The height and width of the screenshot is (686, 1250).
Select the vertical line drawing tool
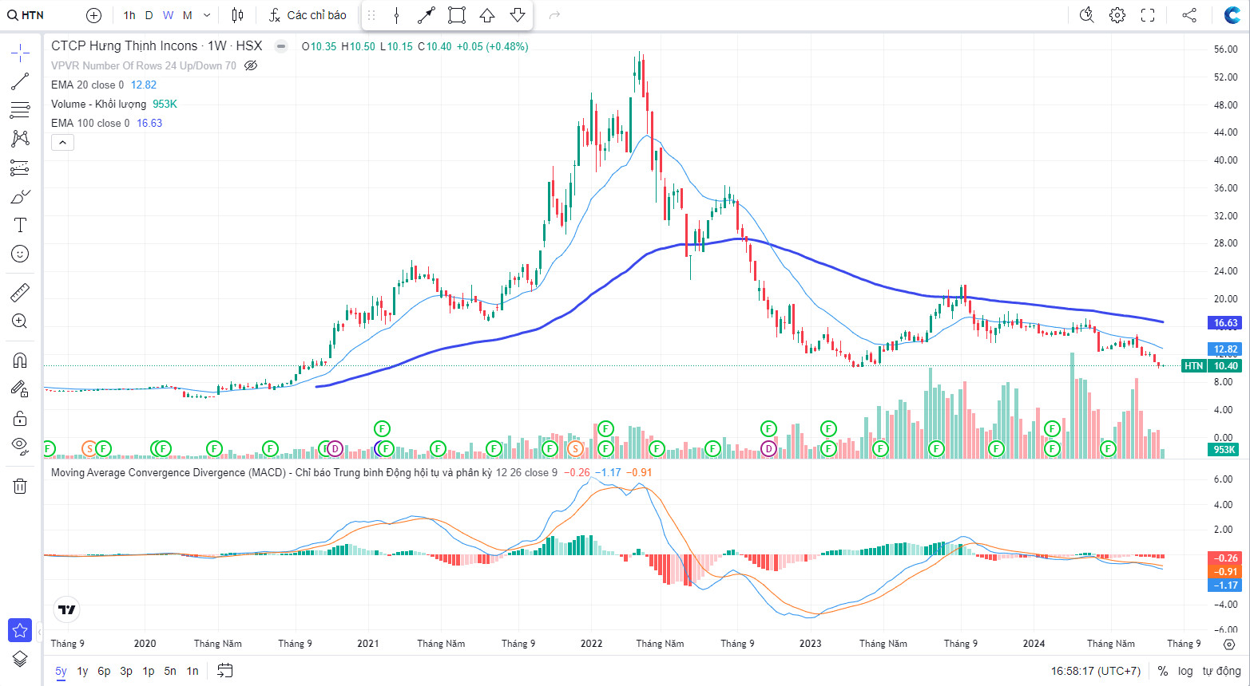396,15
